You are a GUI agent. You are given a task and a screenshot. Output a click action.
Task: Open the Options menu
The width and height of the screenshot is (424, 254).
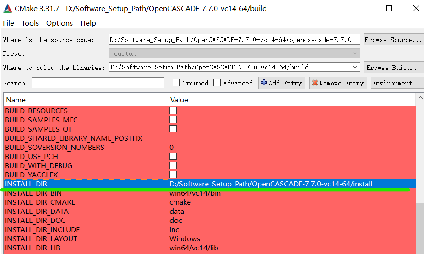60,23
